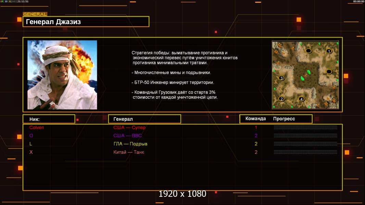Click Colven's loading progress bar
The height and width of the screenshot is (205, 365).
tap(305, 127)
